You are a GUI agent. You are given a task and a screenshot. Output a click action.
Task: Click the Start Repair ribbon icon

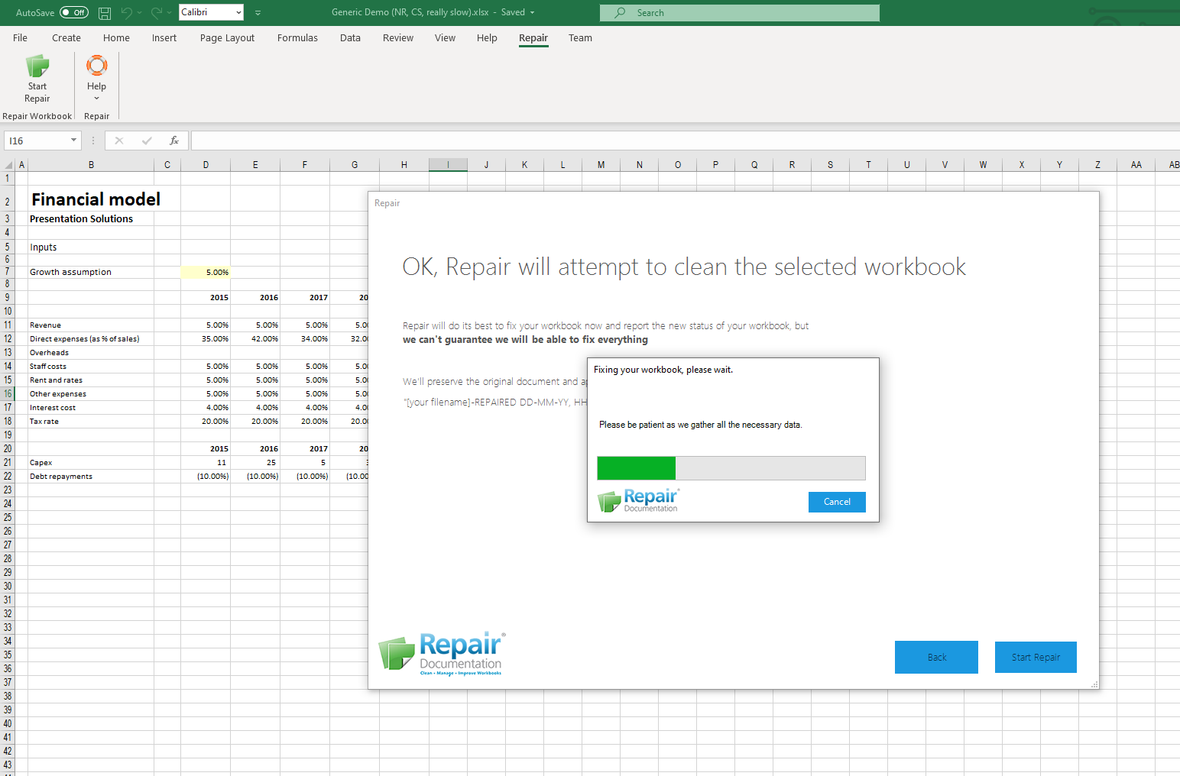point(37,67)
